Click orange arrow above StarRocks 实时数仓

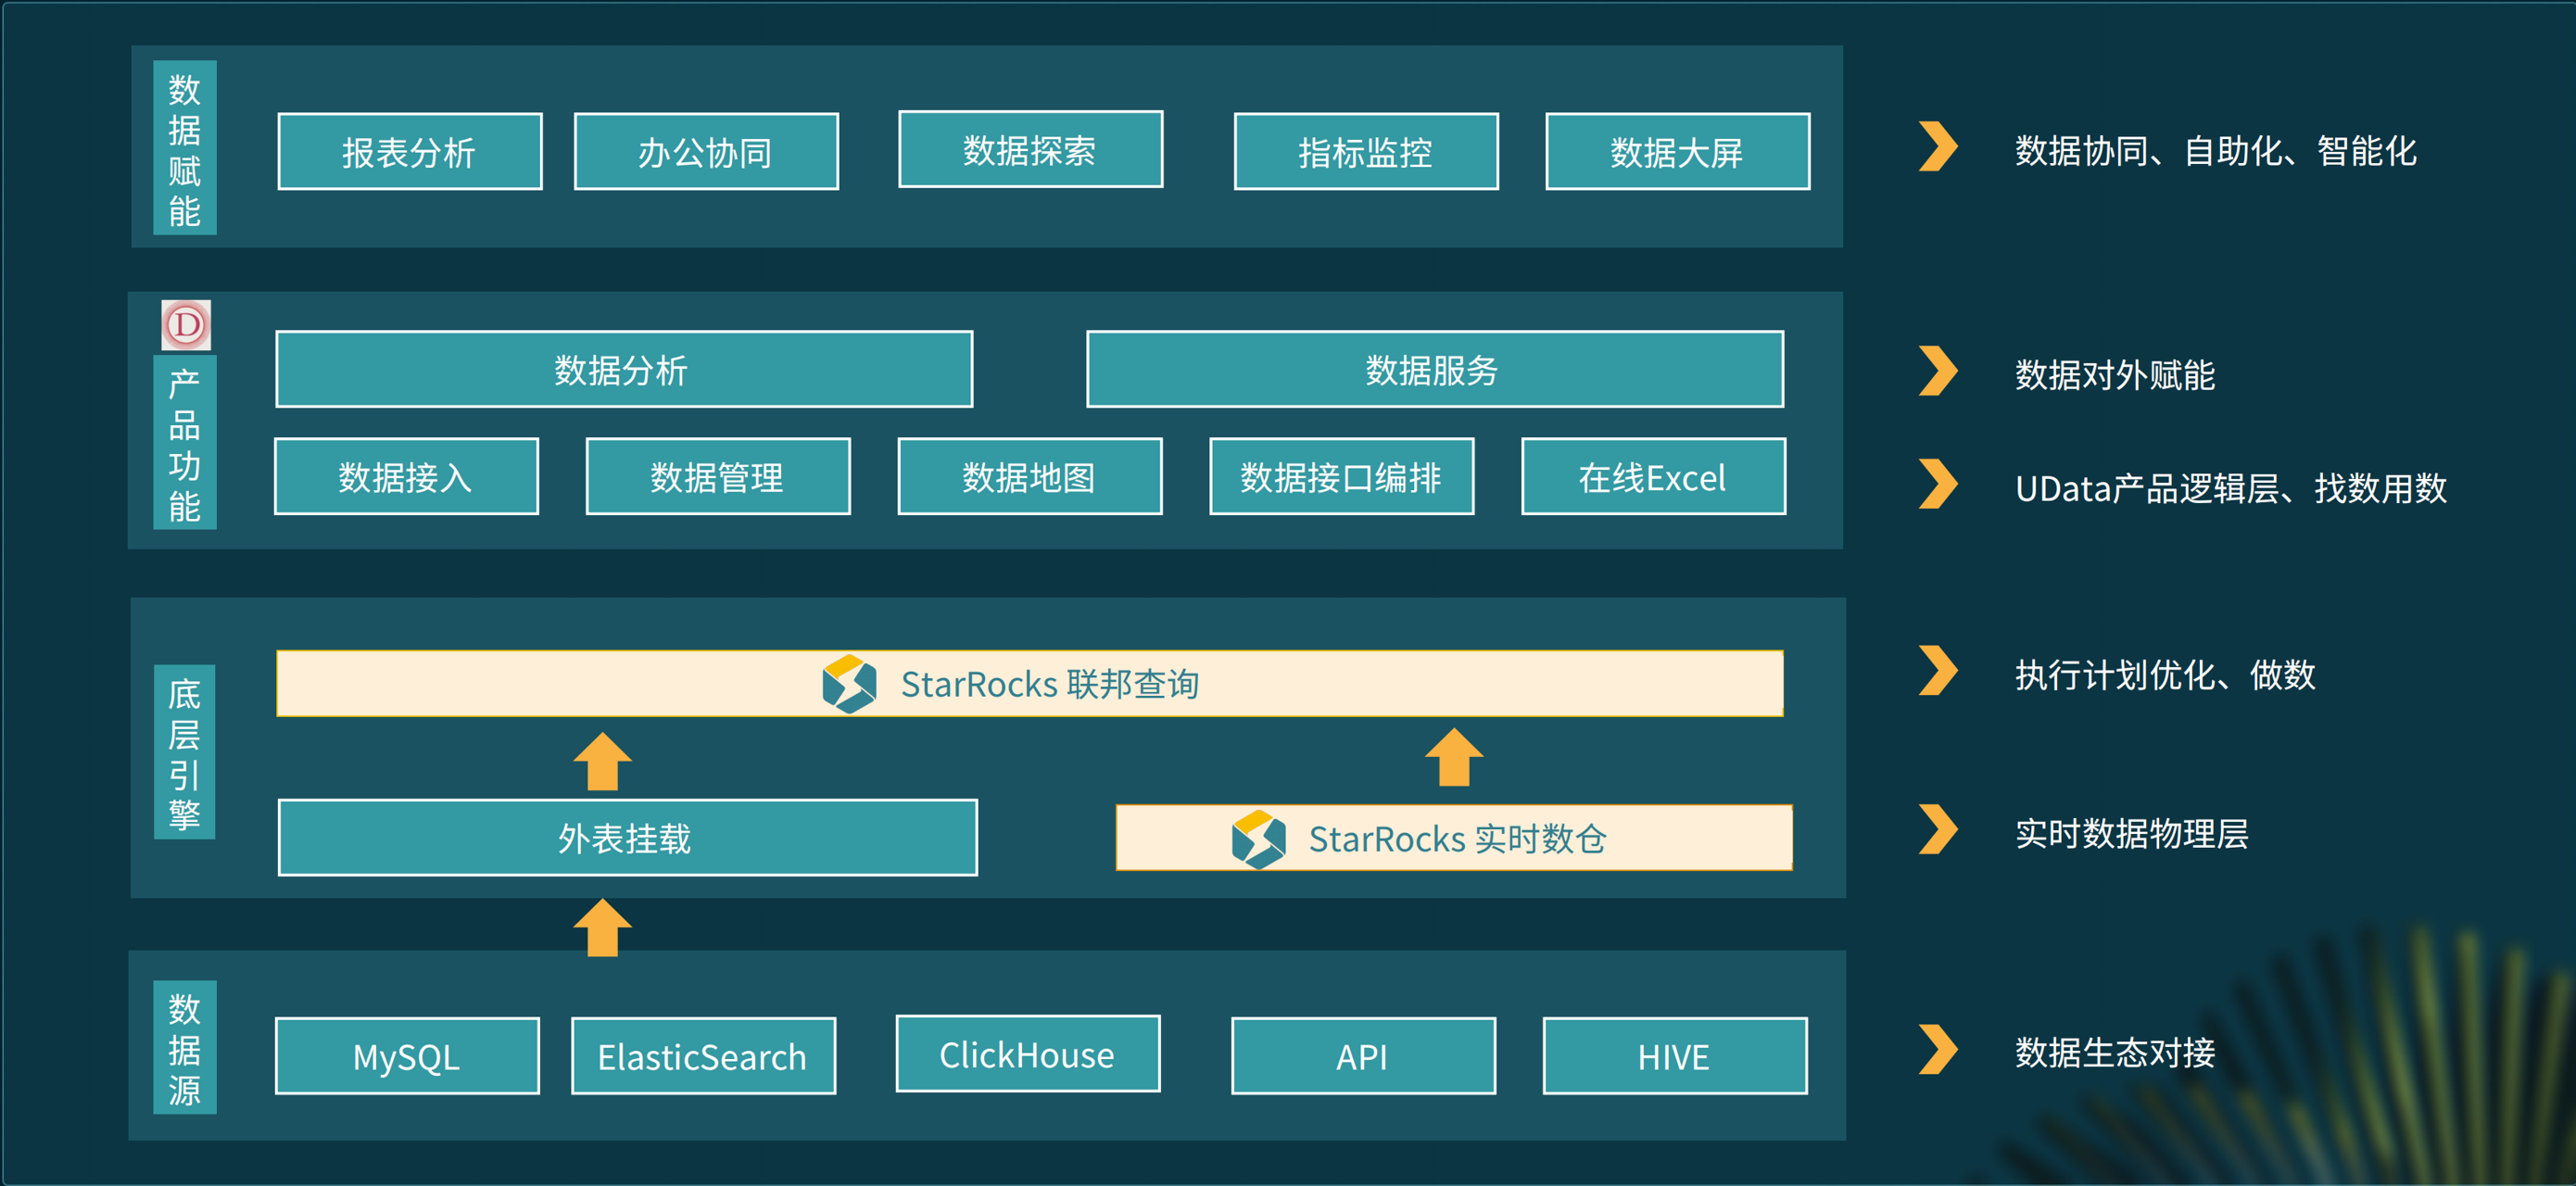pyautogui.click(x=1453, y=758)
